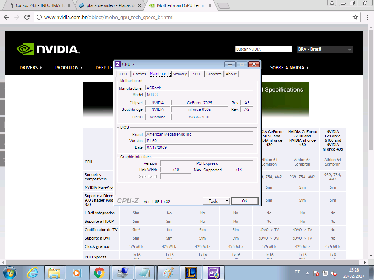Switch to the placa de video tab
Image resolution: width=374 pixels, height=280 pixels.
pyautogui.click(x=110, y=5)
